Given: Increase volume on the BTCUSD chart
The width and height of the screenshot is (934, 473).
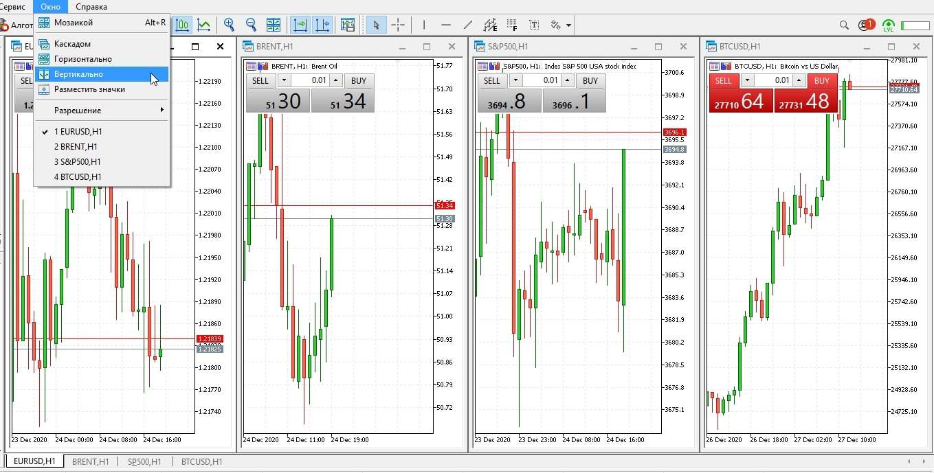Looking at the screenshot, I should 799,80.
